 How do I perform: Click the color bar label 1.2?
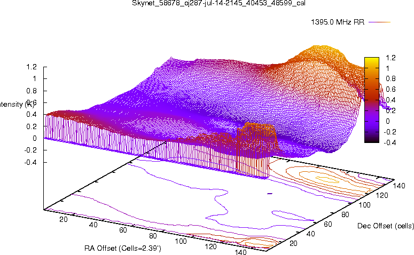pos(390,58)
